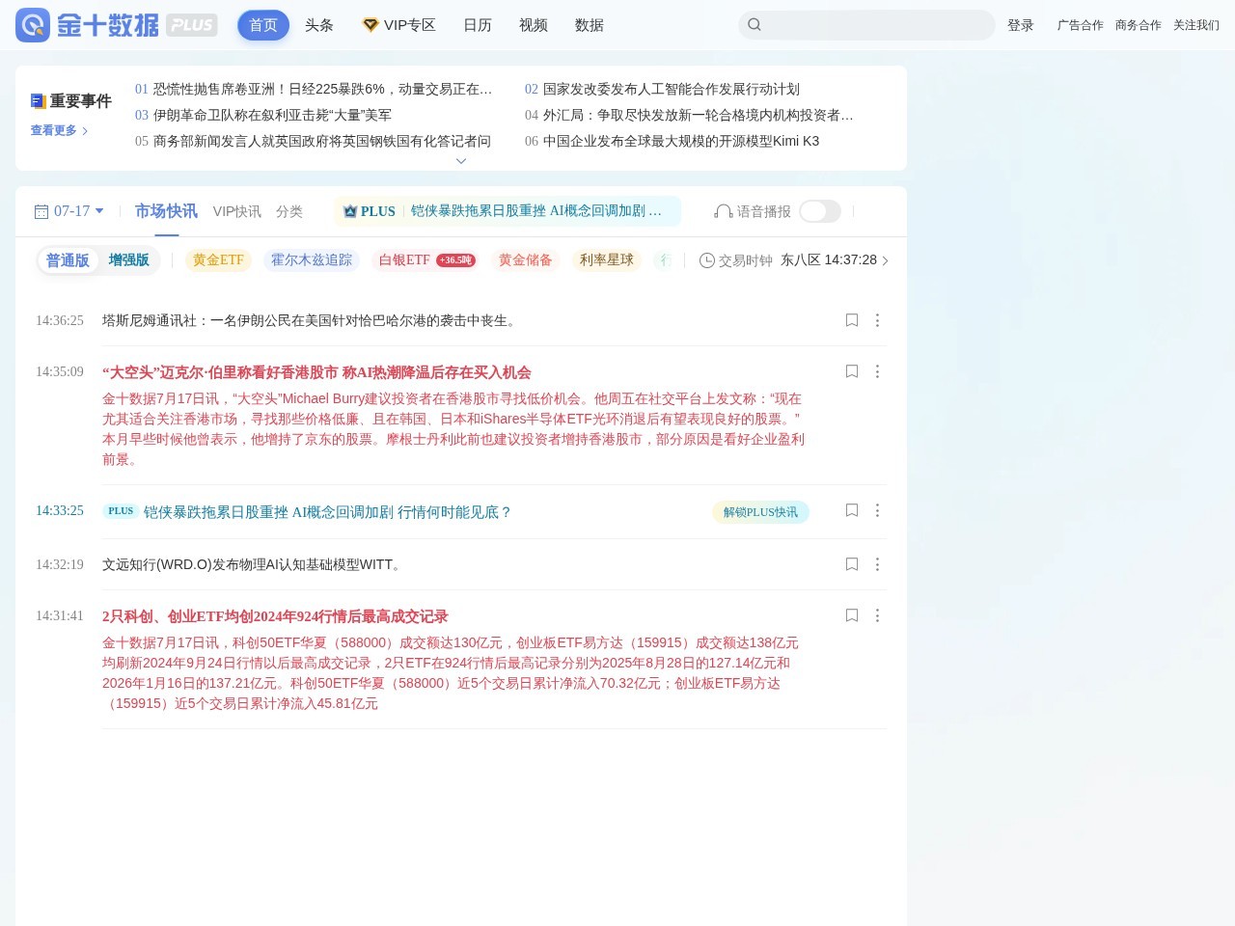Viewport: 1235px width, 926px height.
Task: Click the 文远知行 WITT news text
Action: click(x=254, y=564)
